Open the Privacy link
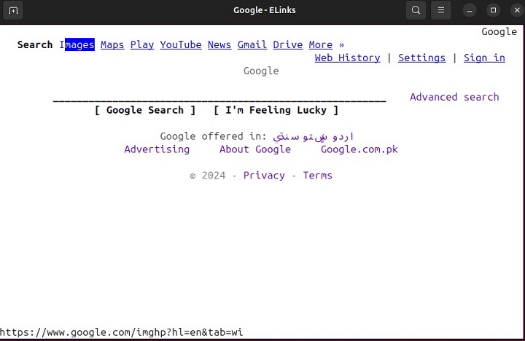The image size is (525, 341). point(264,176)
